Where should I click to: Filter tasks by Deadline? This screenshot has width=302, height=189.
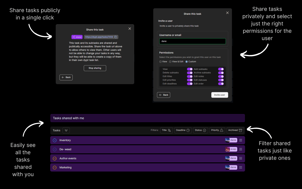coord(183,130)
